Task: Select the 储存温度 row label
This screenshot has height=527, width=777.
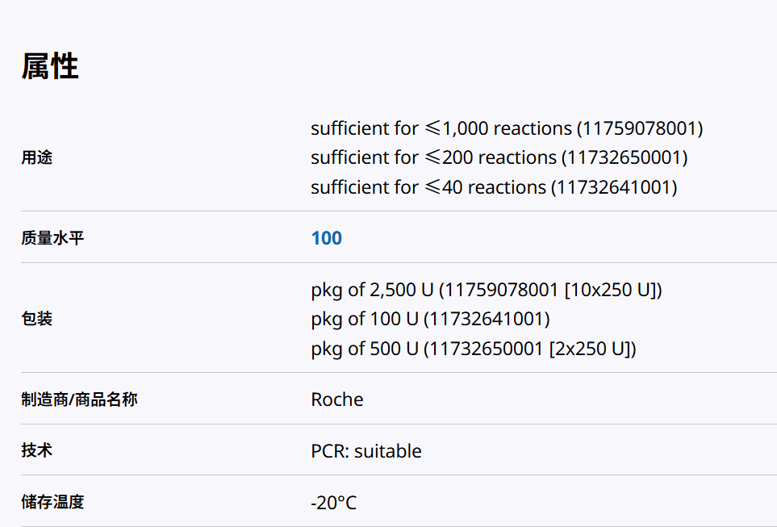Action: 52,502
